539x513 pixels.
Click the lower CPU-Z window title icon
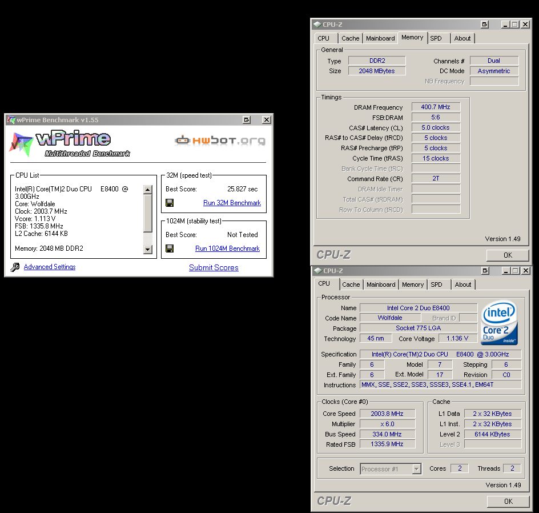coord(318,271)
